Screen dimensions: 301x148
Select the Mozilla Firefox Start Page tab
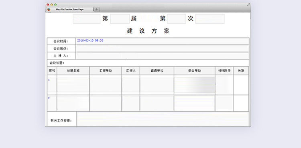(70, 9)
